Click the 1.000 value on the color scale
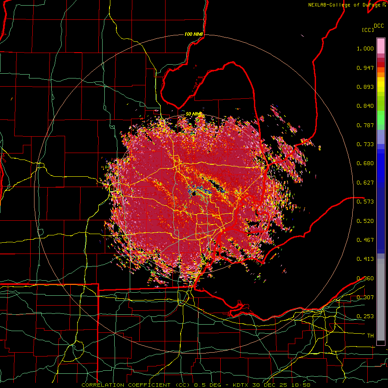The image size is (388, 388). [365, 48]
